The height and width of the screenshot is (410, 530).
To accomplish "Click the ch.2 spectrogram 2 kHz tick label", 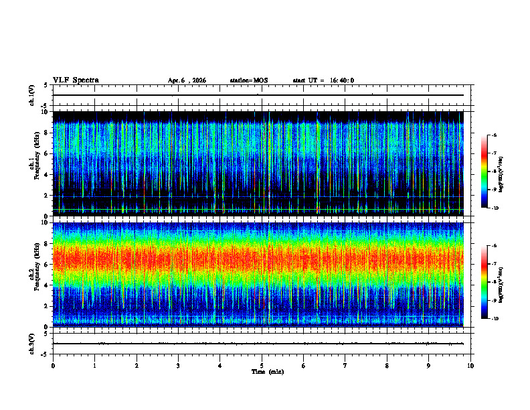I will pos(47,306).
